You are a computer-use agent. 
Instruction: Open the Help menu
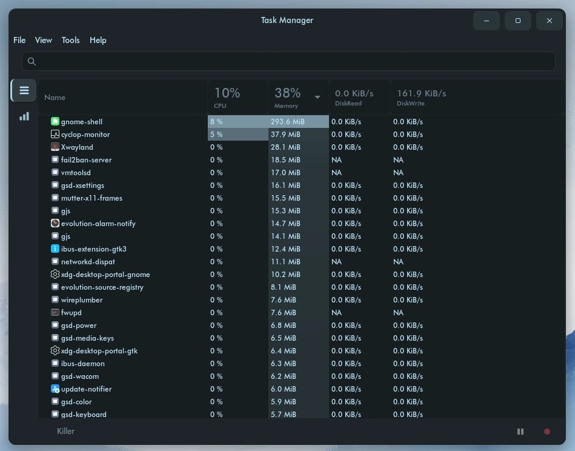pyautogui.click(x=98, y=40)
